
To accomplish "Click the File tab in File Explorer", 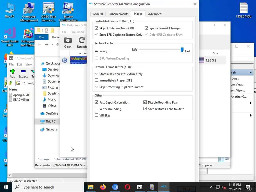I will coord(41,37).
